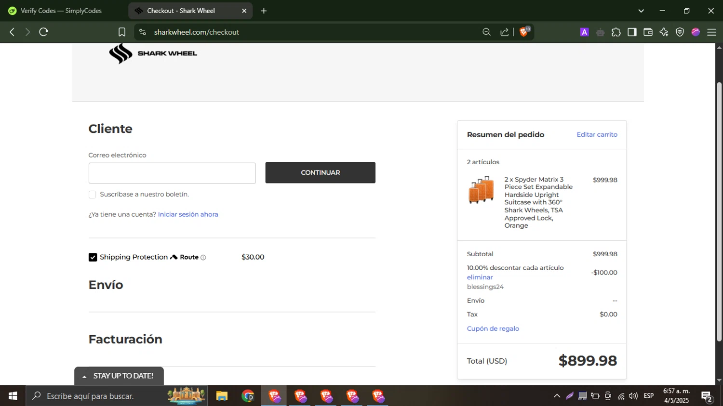The width and height of the screenshot is (723, 406).
Task: Click the grey robot extension icon
Action: (x=600, y=32)
